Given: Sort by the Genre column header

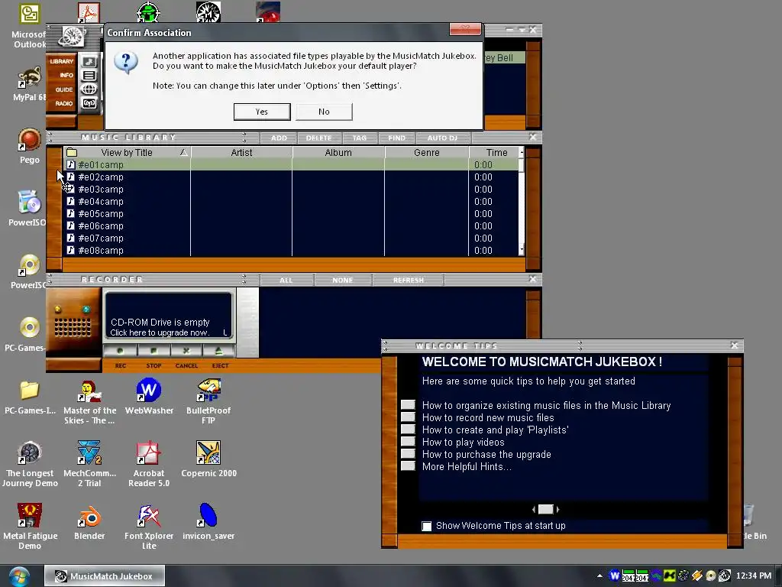Looking at the screenshot, I should (x=426, y=152).
